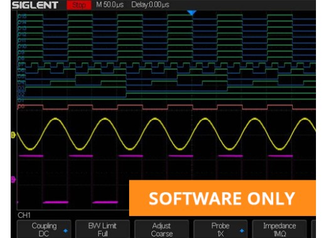Click the blue arrow on Coupling softkey
The height and width of the screenshot is (238, 326).
tap(66, 230)
